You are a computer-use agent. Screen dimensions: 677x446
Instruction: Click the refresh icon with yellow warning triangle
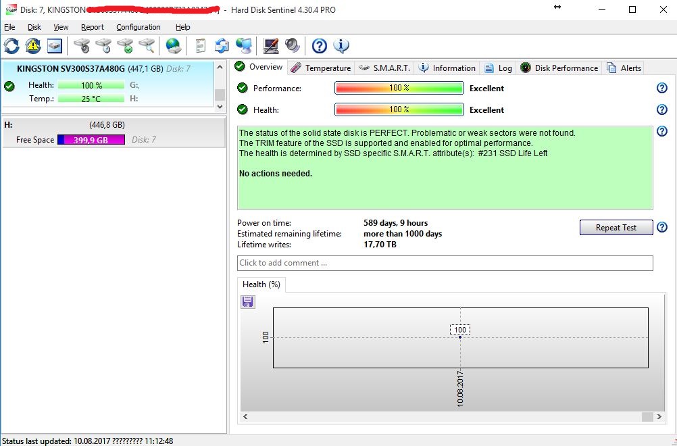[x=33, y=45]
